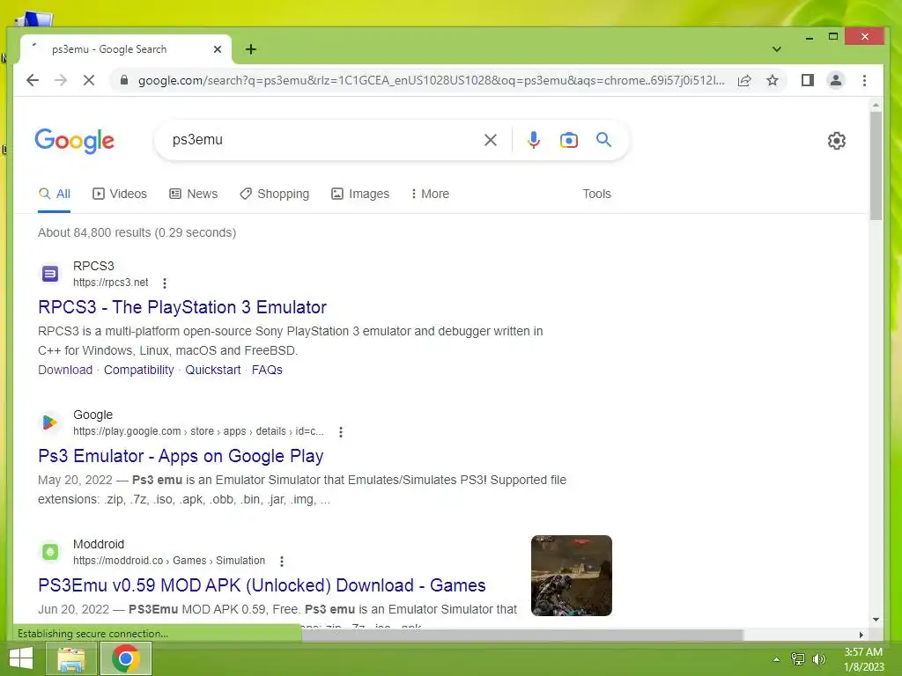Image resolution: width=902 pixels, height=676 pixels.
Task: Click the address bar URL
Action: pos(431,80)
